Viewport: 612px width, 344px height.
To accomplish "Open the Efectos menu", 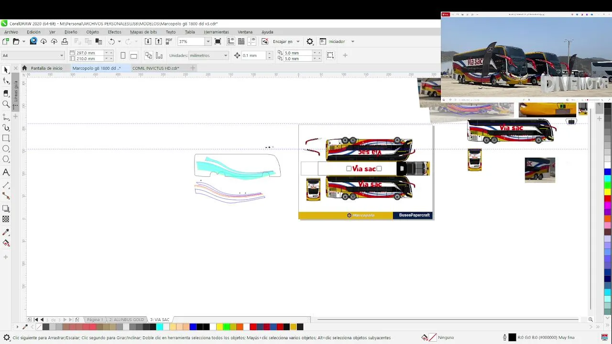I will 114,32.
